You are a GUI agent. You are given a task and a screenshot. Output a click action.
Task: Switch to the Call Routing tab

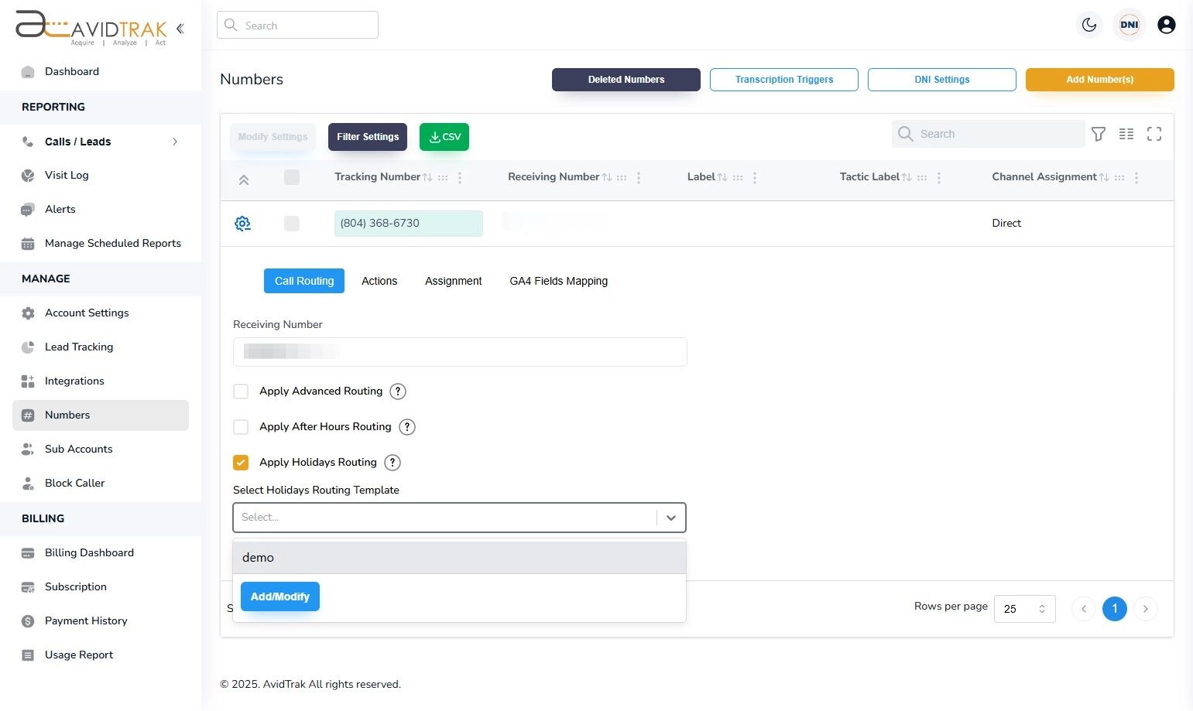[304, 281]
